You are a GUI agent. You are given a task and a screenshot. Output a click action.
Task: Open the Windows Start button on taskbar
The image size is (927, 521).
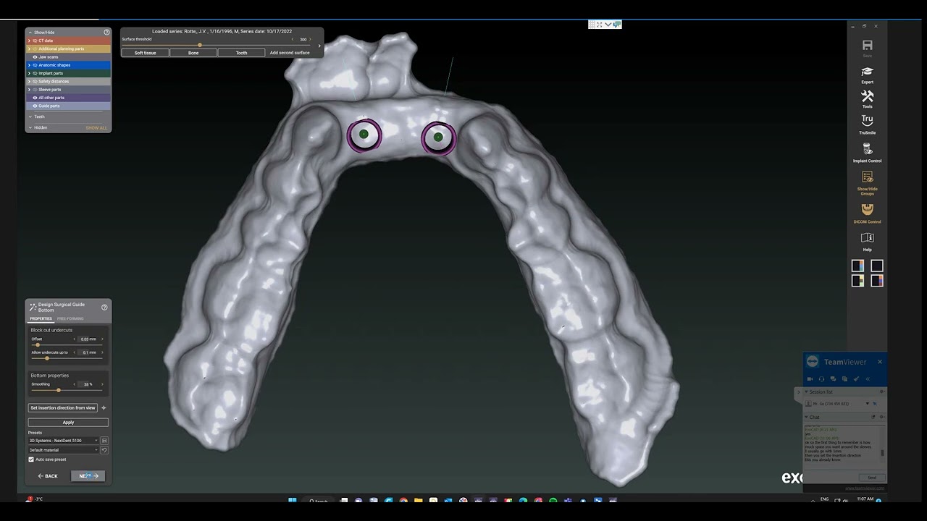pyautogui.click(x=293, y=500)
